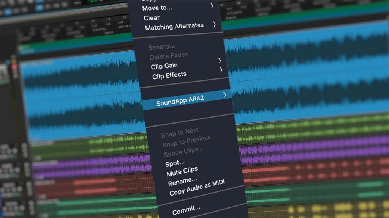Viewport: 389px width, 218px height.
Task: Click the dimmed Snap to Previous entry
Action: pyautogui.click(x=187, y=141)
